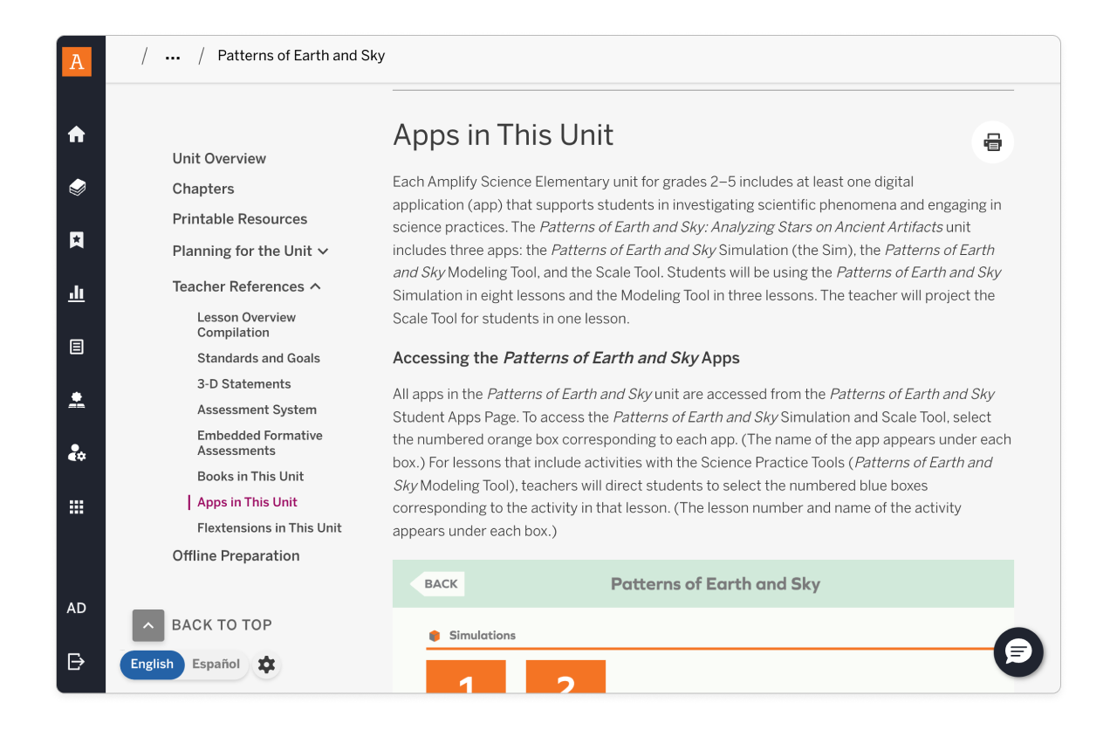Keep English language selected

pyautogui.click(x=152, y=665)
